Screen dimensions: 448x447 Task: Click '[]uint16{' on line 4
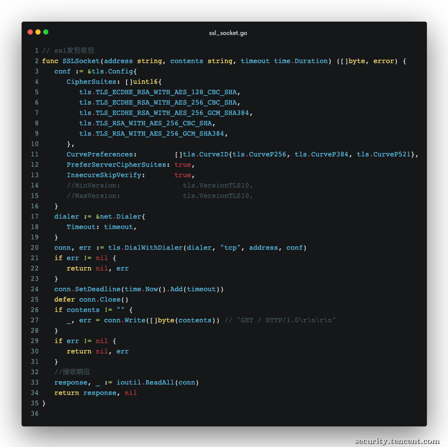coord(144,82)
